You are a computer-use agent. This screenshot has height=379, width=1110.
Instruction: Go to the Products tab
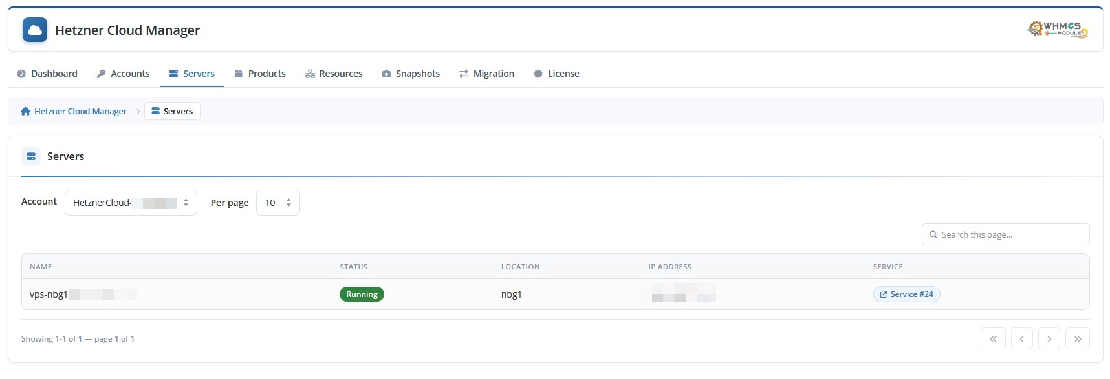(x=260, y=74)
